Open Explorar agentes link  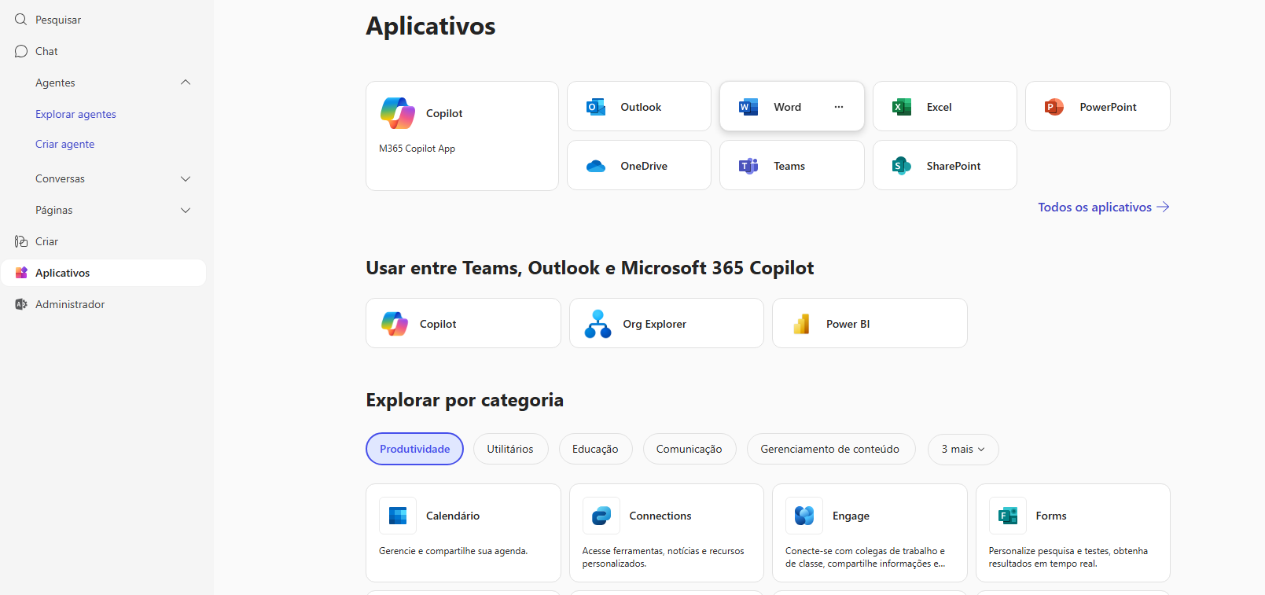click(75, 114)
